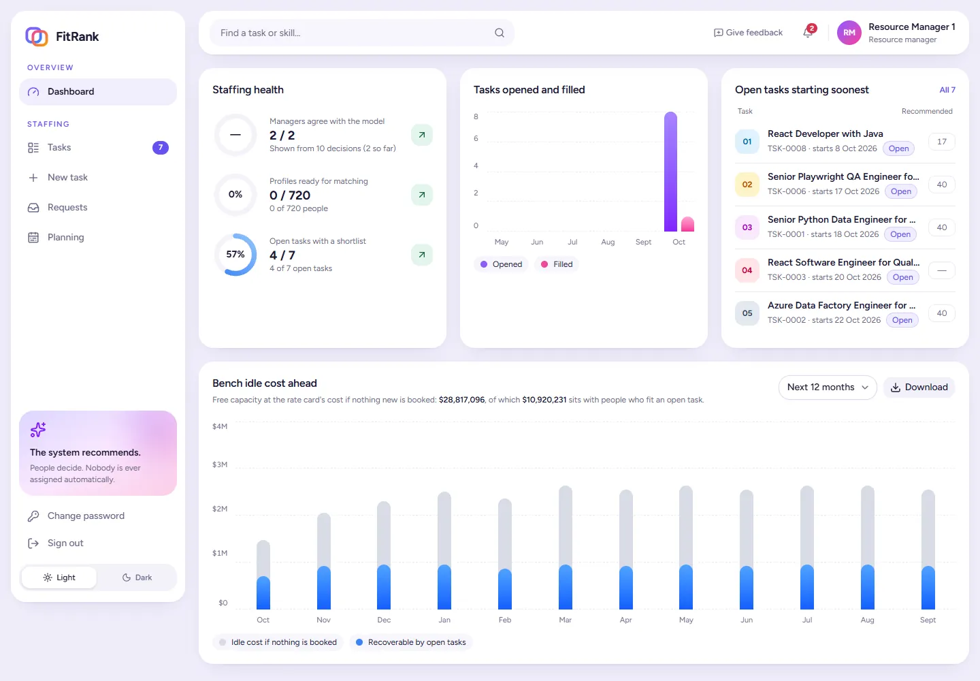Expand the Next 12 months dropdown

(828, 387)
